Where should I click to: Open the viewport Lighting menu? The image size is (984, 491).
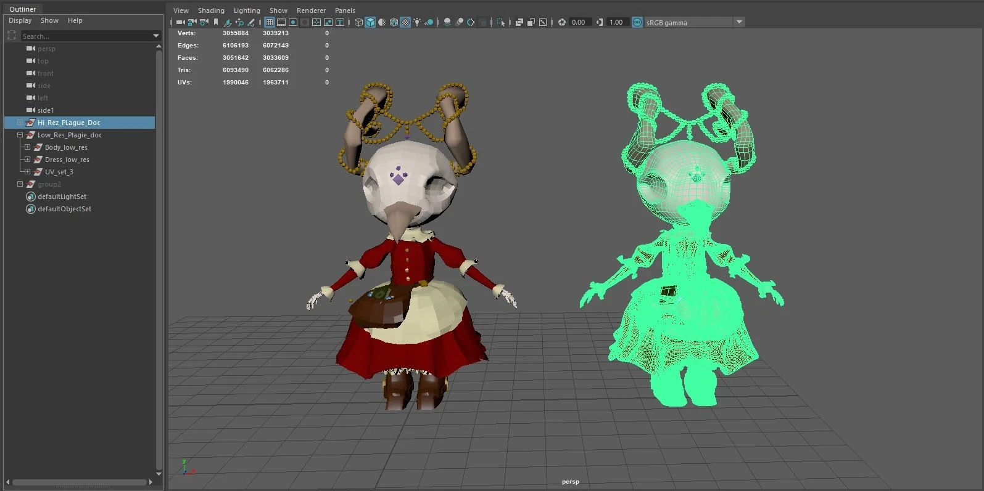[x=247, y=10]
